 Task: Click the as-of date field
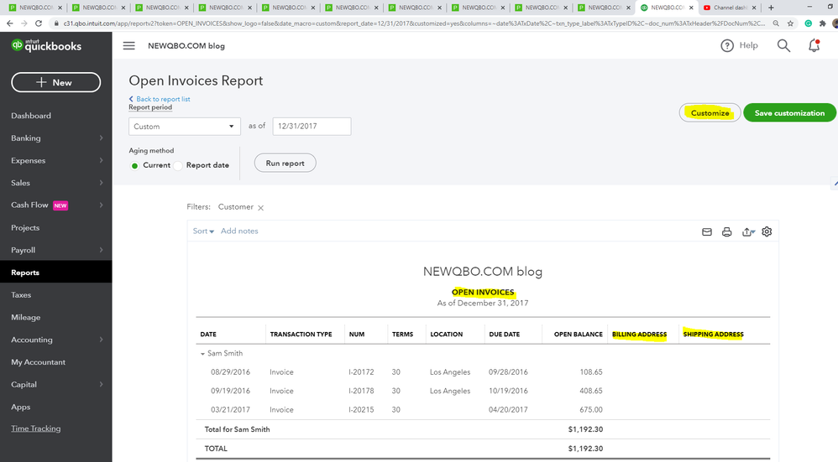pyautogui.click(x=311, y=127)
